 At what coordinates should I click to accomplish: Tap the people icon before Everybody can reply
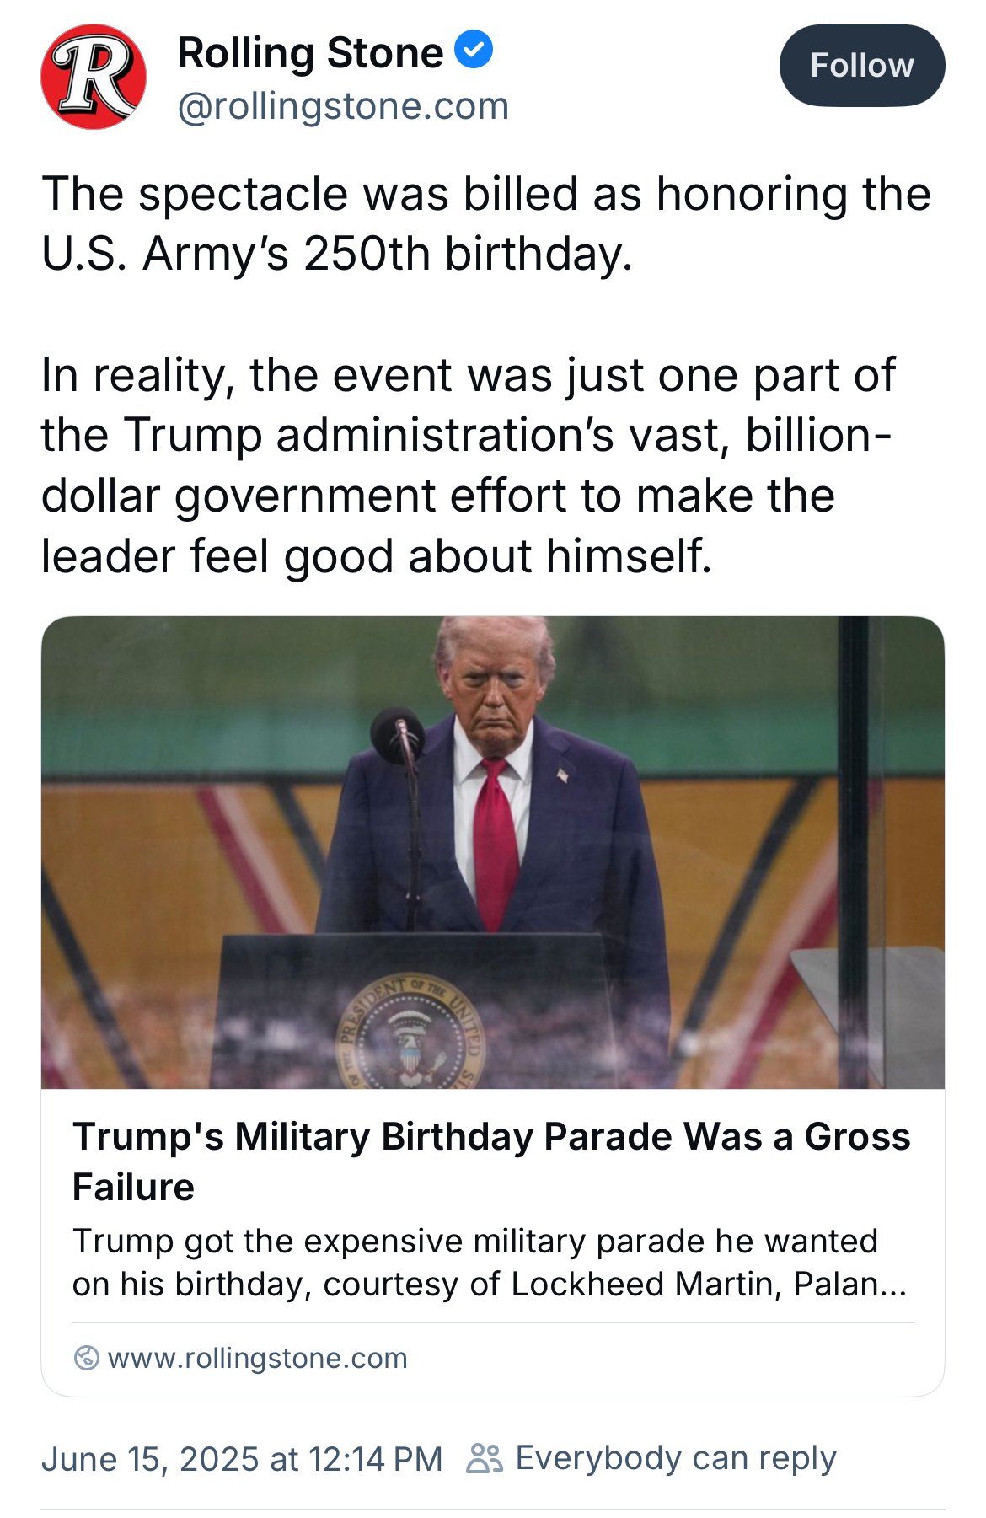coord(485,1457)
